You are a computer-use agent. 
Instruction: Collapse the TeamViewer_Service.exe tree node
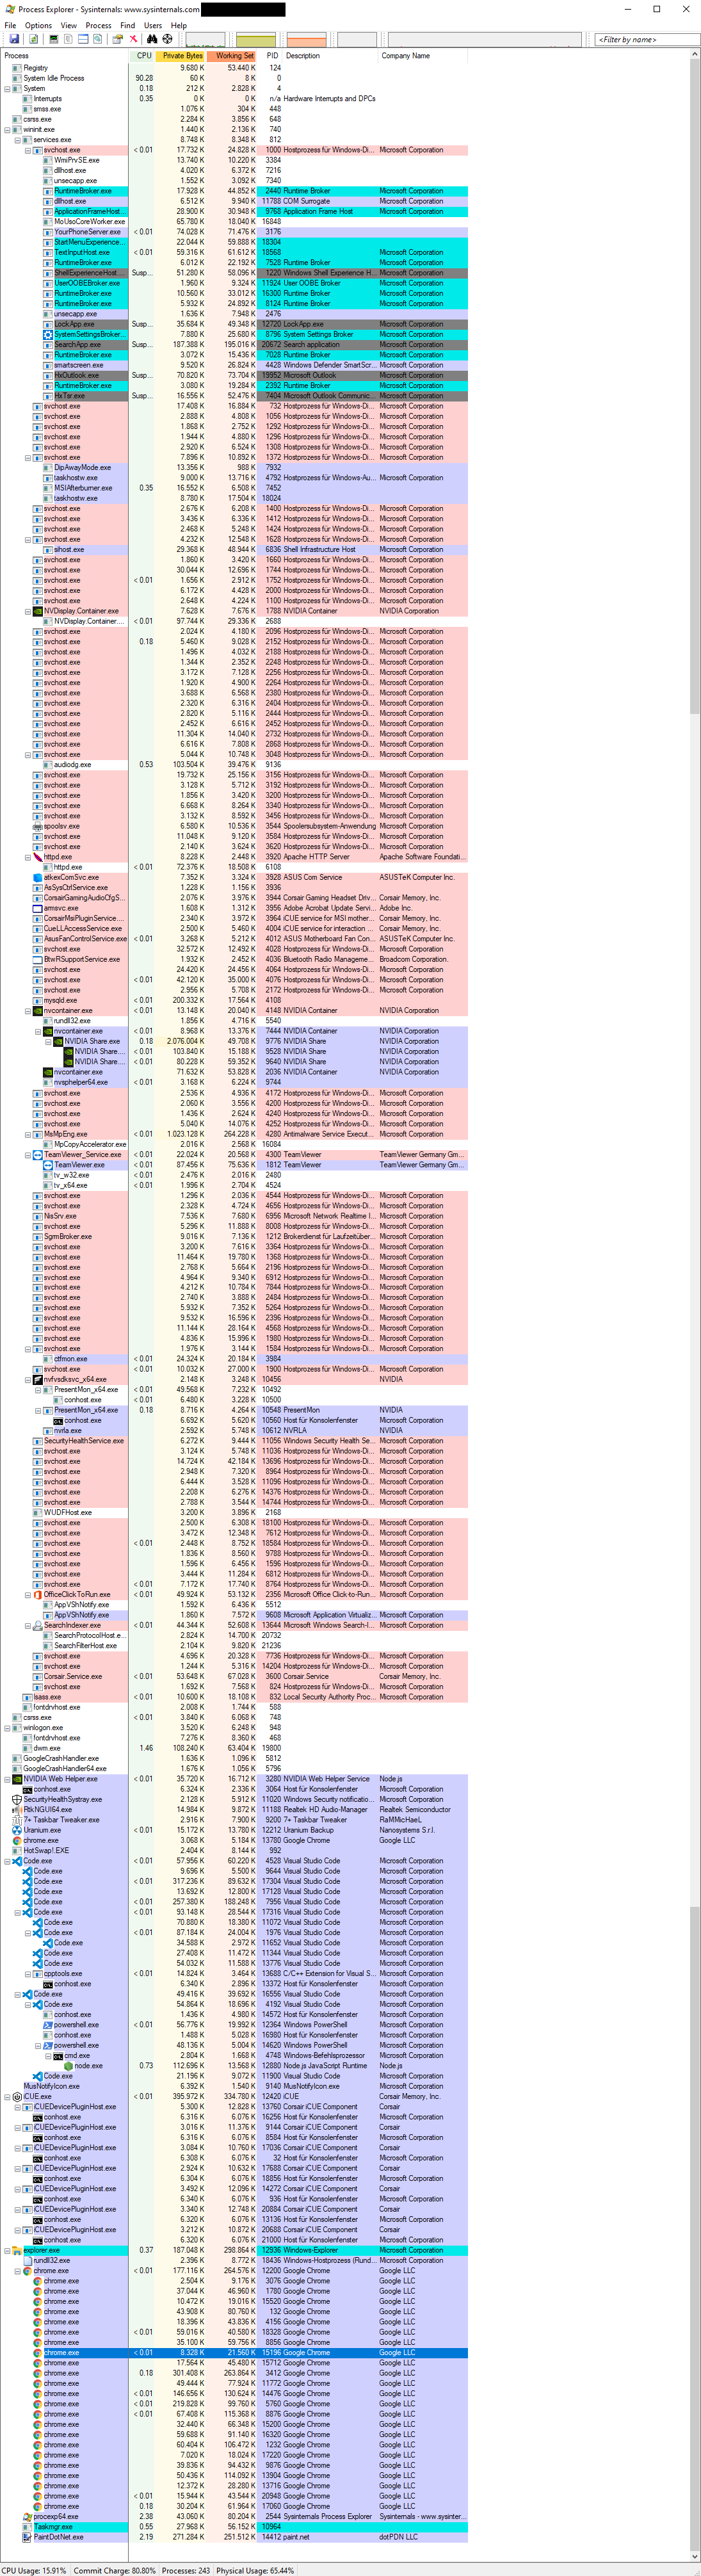coord(28,1154)
